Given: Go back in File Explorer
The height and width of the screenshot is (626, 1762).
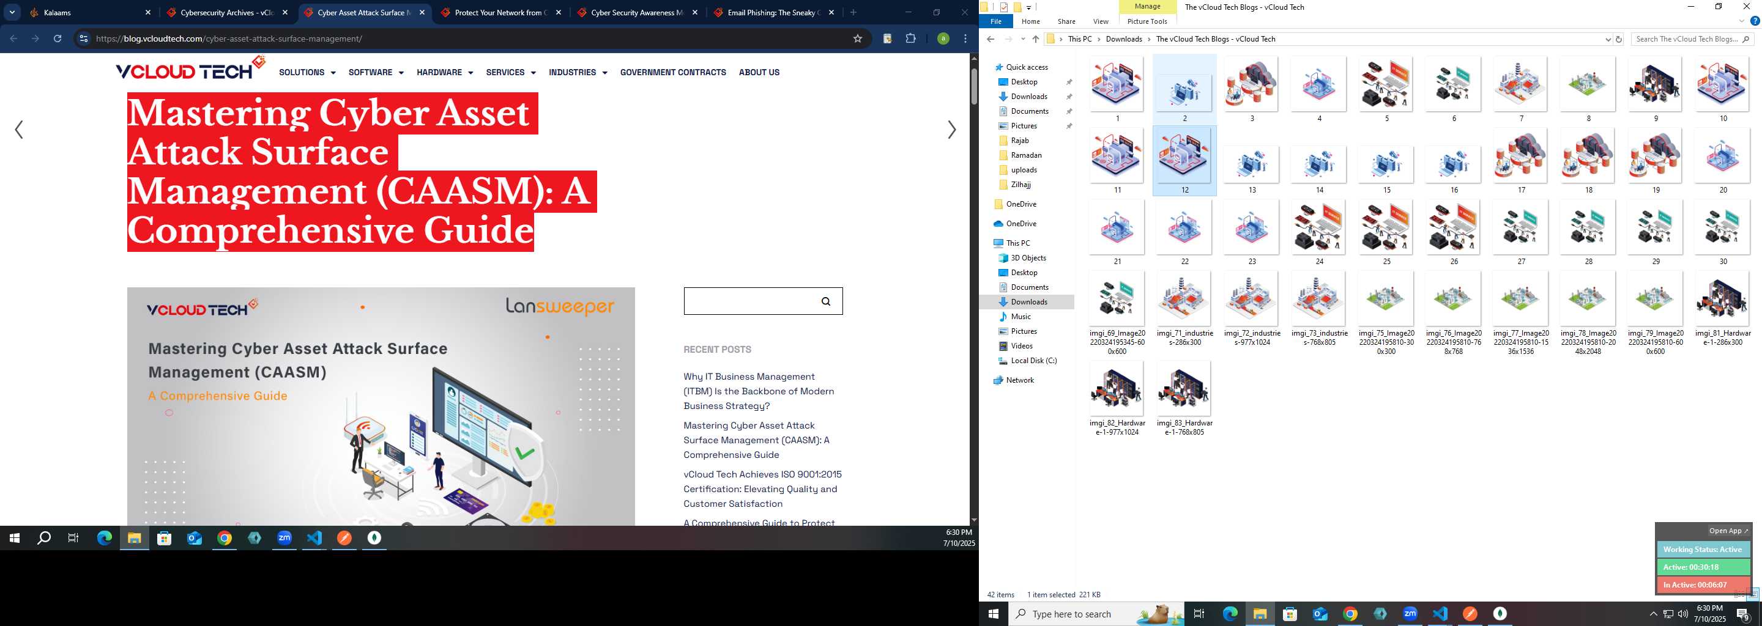Looking at the screenshot, I should pos(990,39).
